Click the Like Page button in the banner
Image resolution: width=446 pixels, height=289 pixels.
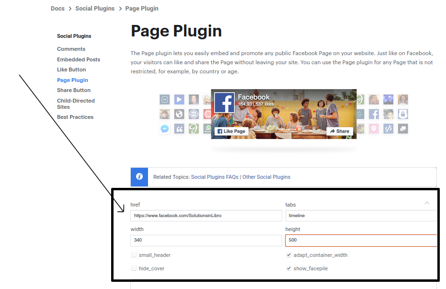[231, 131]
